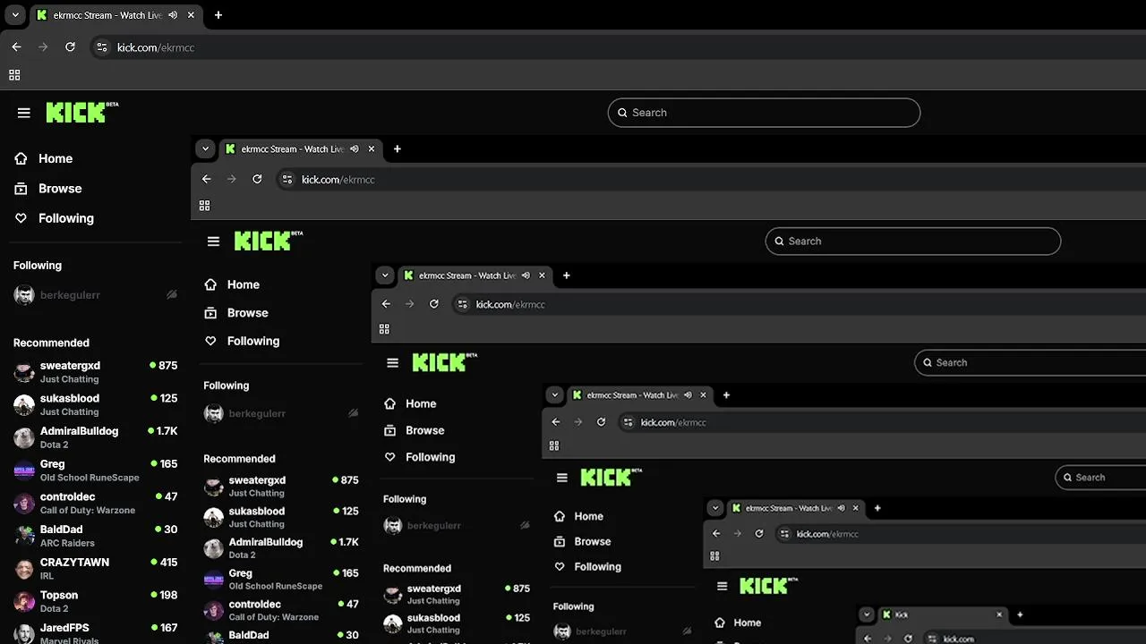This screenshot has height=644, width=1146.
Task: Open Following in the outermost sidebar navigation
Action: (54, 218)
